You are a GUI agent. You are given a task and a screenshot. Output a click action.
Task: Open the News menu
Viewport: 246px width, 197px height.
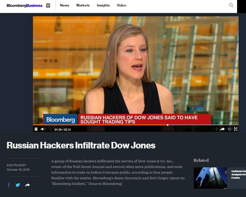[x=64, y=5]
